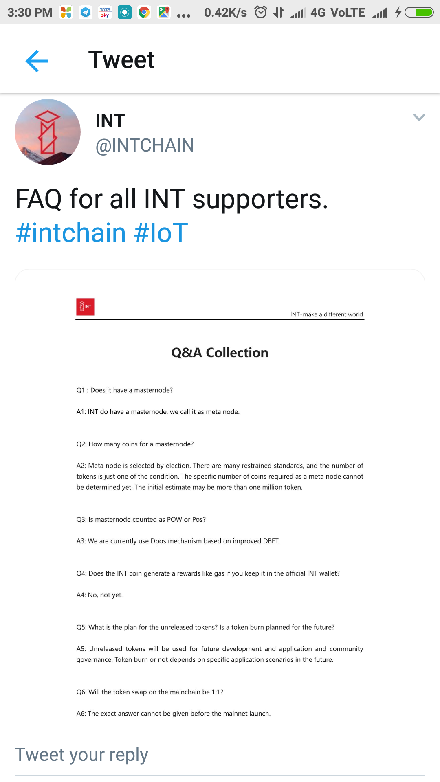The height and width of the screenshot is (782, 440).
Task: Tap the four-color pinwheel notification icon
Action: (x=66, y=13)
